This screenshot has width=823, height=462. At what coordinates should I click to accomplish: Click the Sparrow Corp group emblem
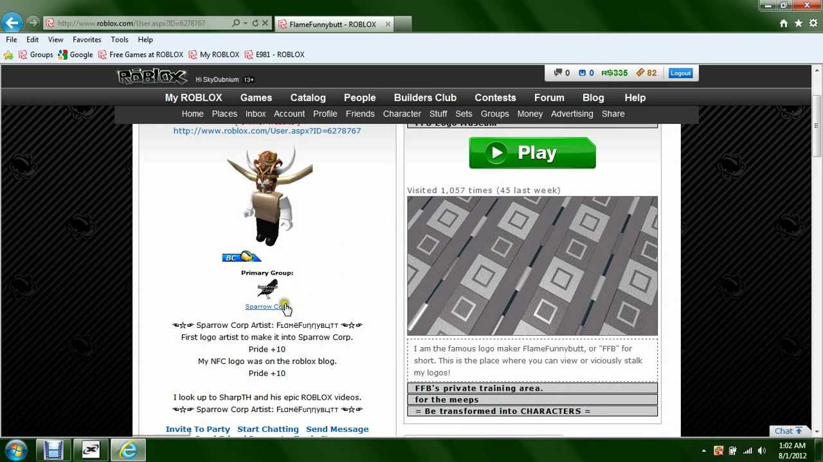(267, 289)
